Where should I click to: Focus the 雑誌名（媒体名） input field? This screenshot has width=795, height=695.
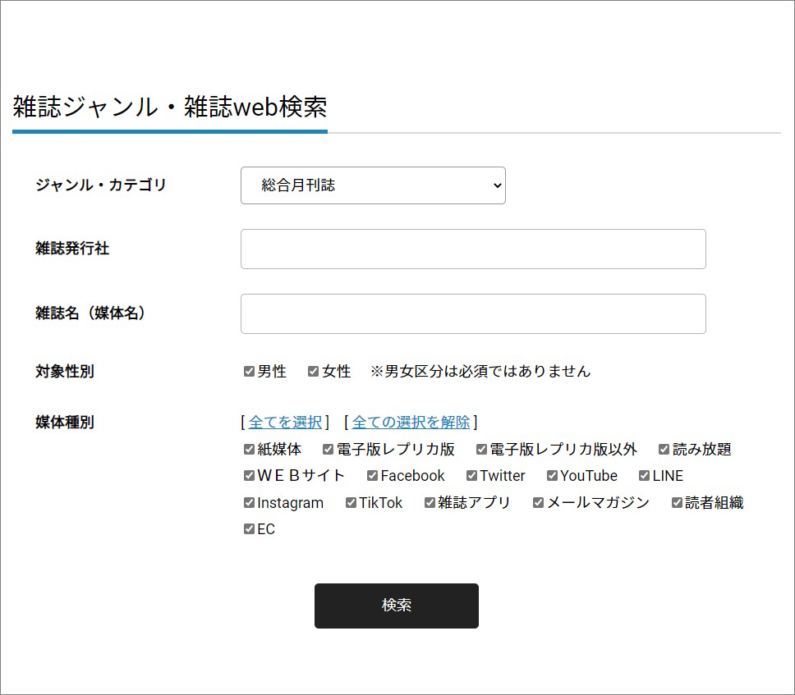coord(473,313)
